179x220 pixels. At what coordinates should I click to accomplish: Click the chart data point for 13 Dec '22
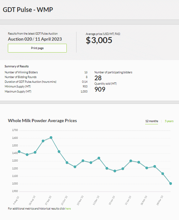point(99,158)
